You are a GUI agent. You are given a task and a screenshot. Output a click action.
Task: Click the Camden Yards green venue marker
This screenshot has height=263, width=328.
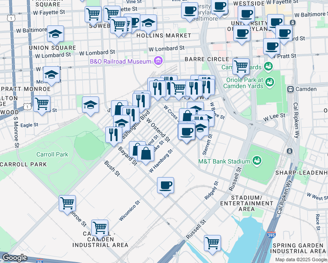268,67
